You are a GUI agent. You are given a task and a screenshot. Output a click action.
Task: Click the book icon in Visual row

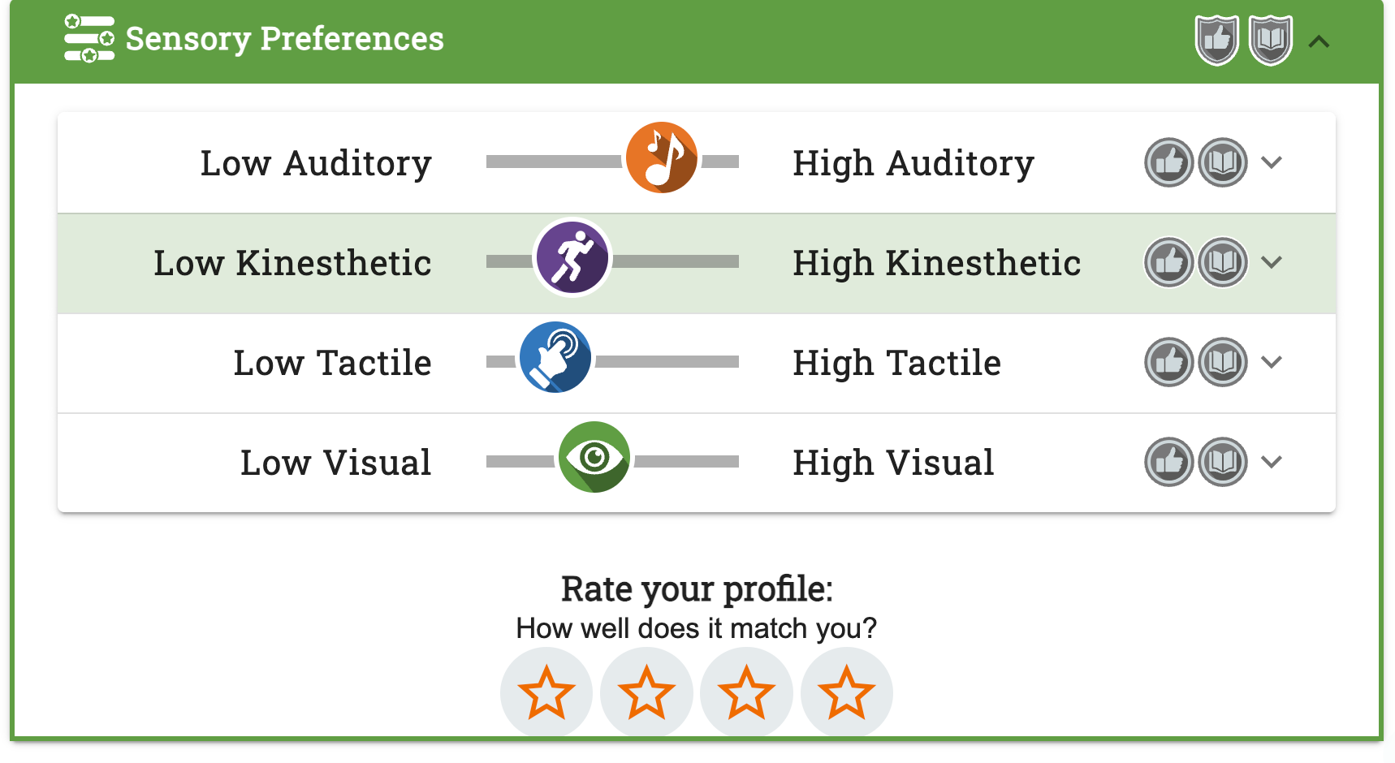click(x=1223, y=462)
